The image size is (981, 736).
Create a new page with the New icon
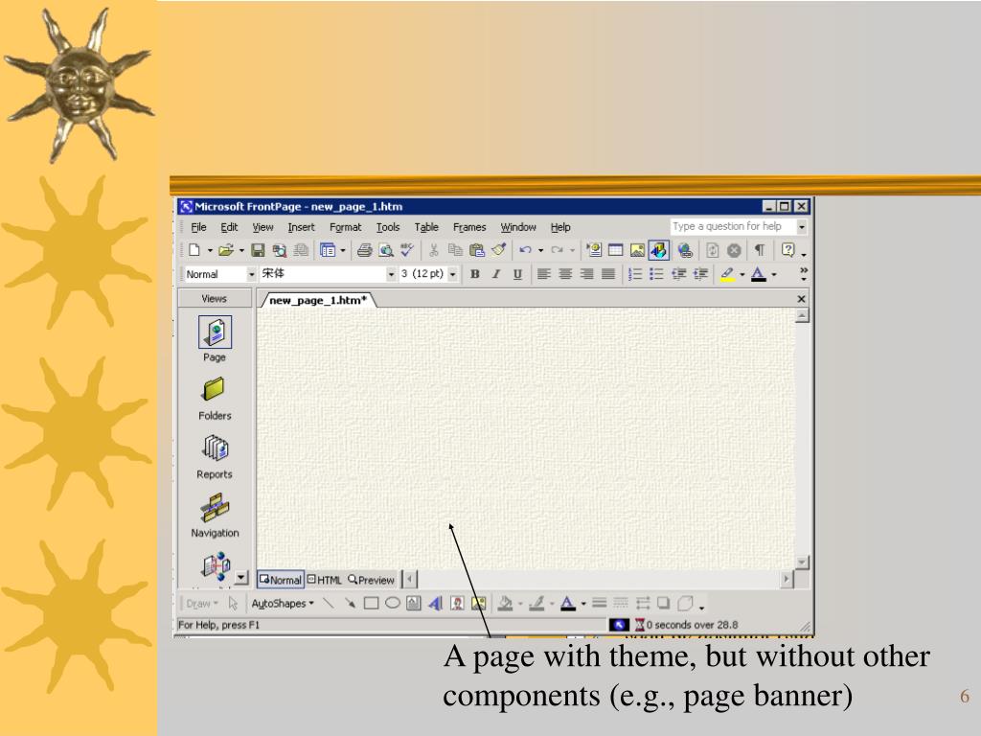[x=194, y=250]
